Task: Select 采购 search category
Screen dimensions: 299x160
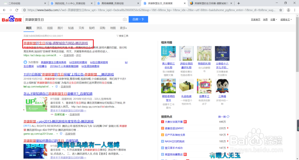Action: [102, 28]
